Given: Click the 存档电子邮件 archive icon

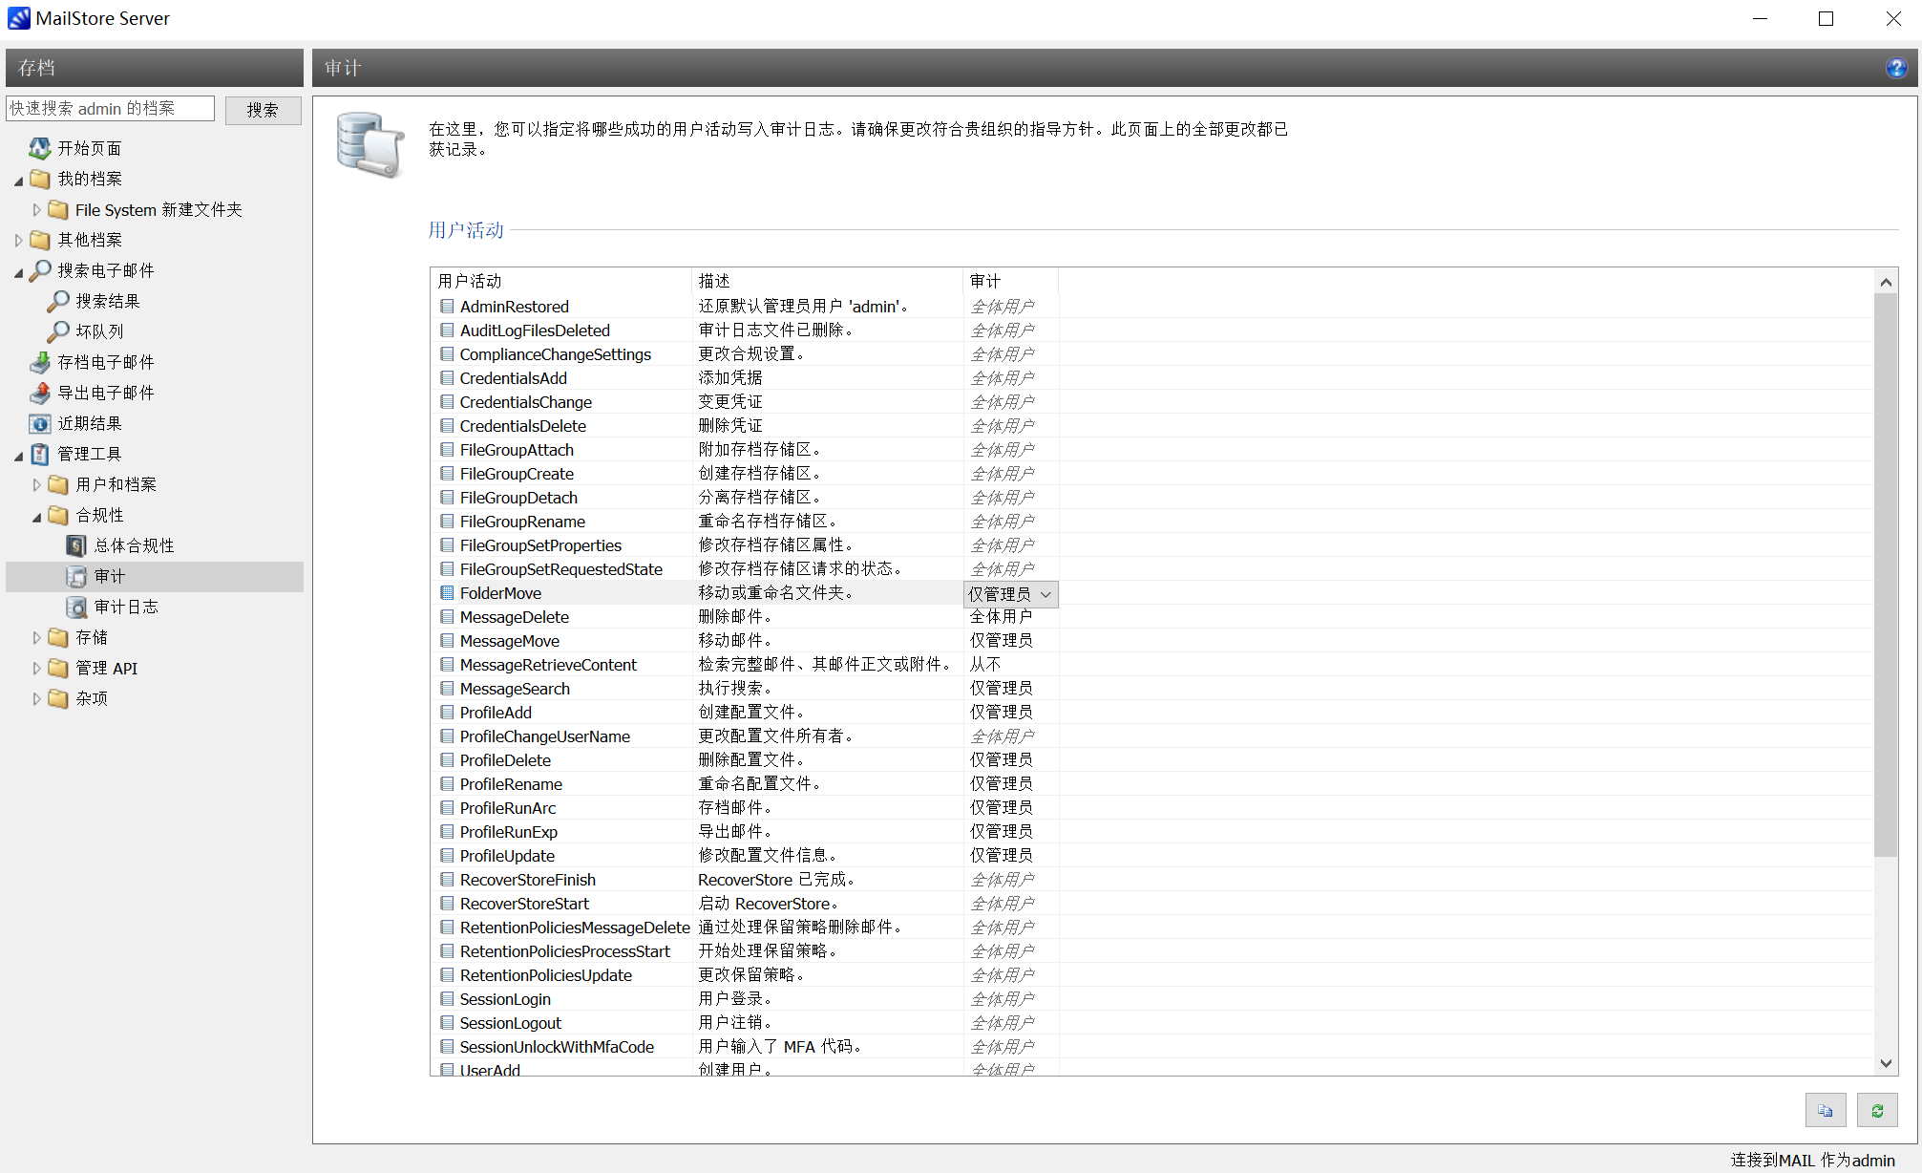Looking at the screenshot, I should 40,362.
